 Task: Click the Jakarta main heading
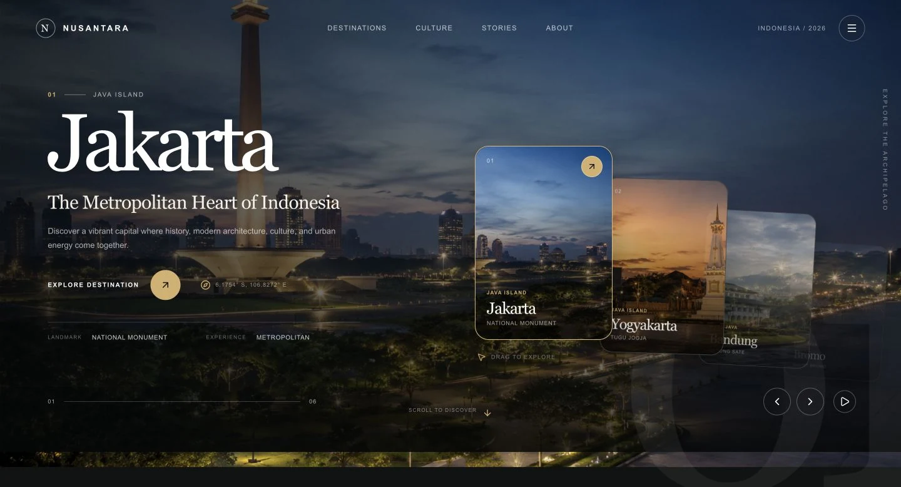coord(163,141)
